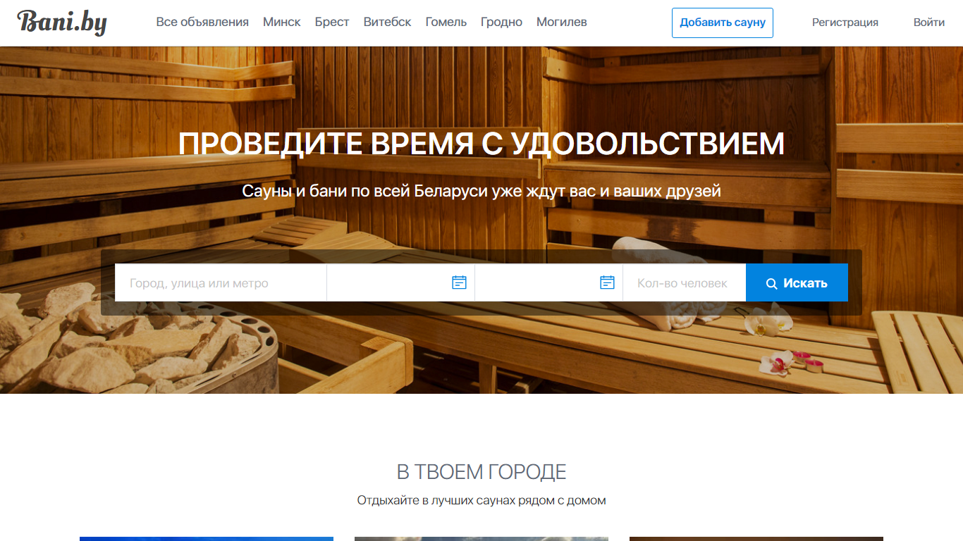Select Могилев in the top menu
This screenshot has width=963, height=541.
click(x=562, y=22)
